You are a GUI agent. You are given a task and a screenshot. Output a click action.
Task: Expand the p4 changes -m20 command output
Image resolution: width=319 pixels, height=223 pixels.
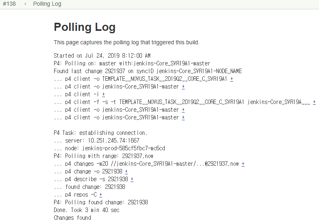[243, 164]
